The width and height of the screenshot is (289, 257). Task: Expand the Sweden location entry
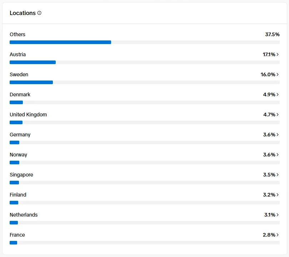[x=278, y=74]
